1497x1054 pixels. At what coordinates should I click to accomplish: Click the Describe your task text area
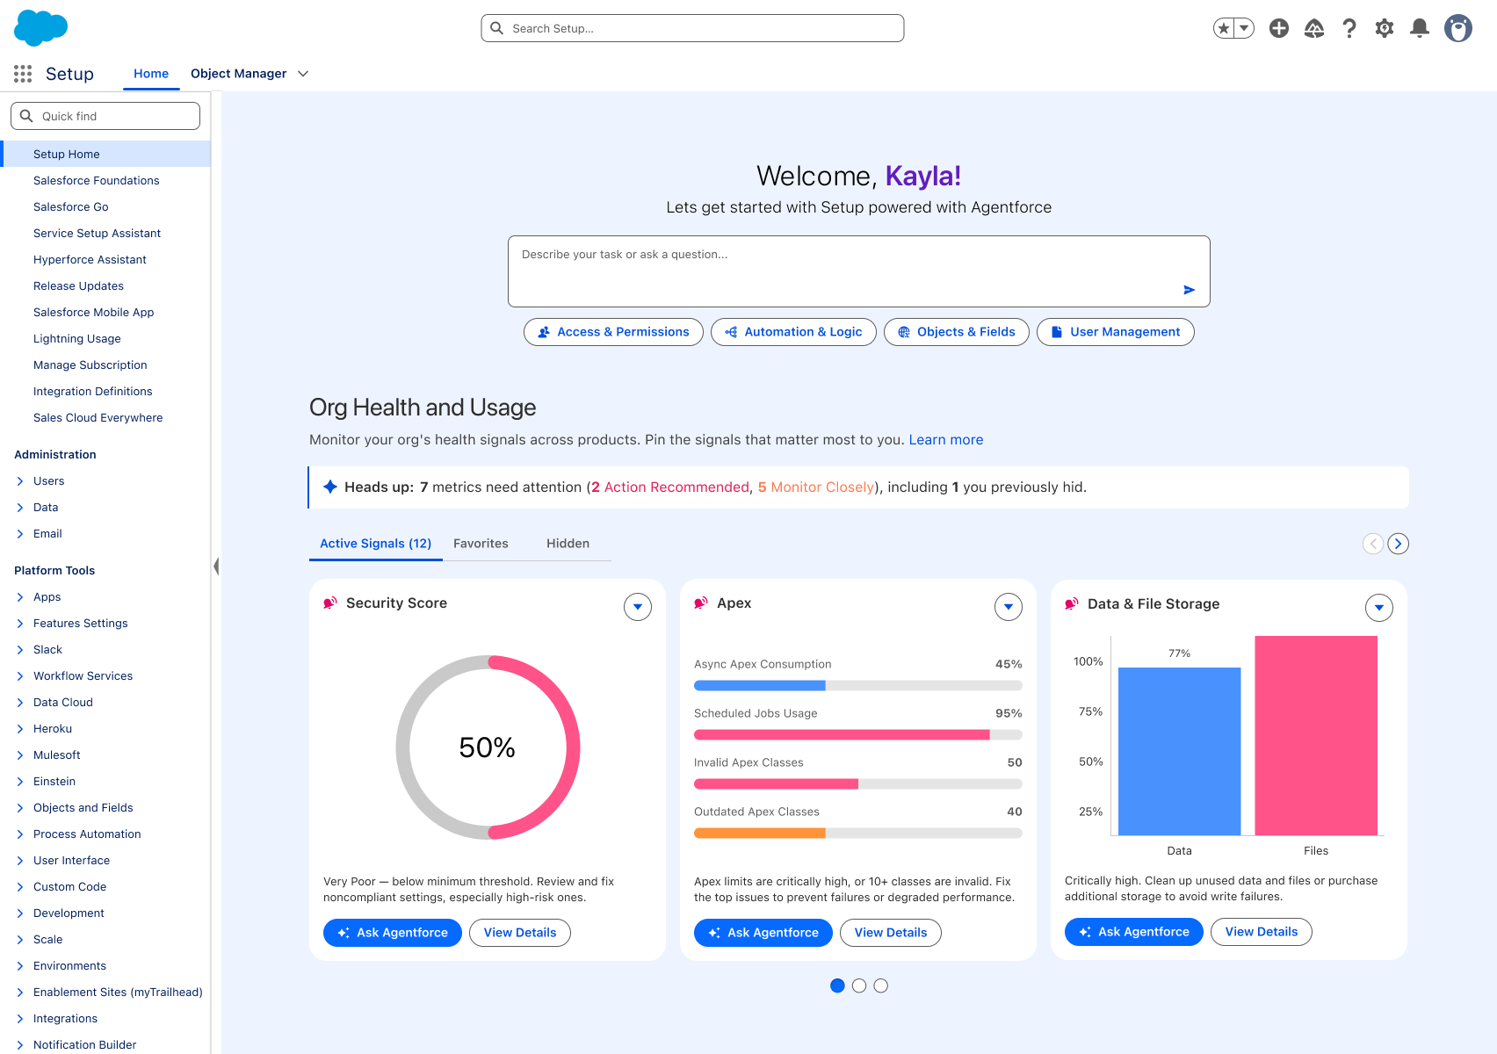pos(859,271)
